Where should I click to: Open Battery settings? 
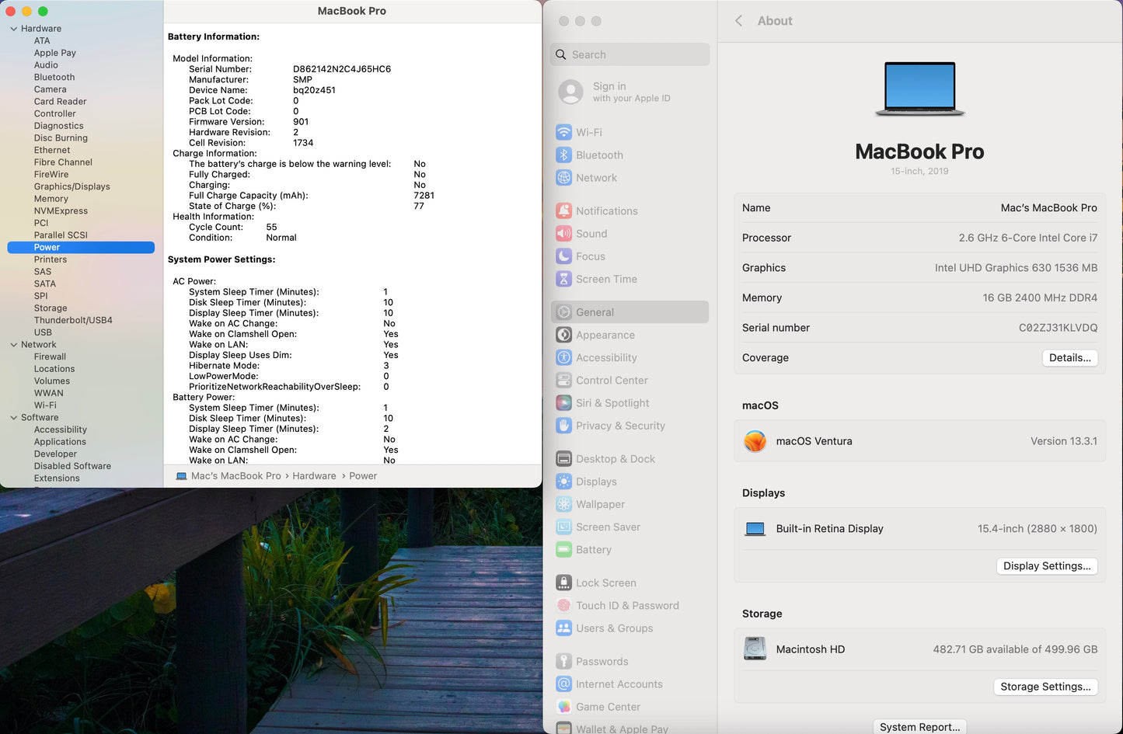pyautogui.click(x=593, y=549)
